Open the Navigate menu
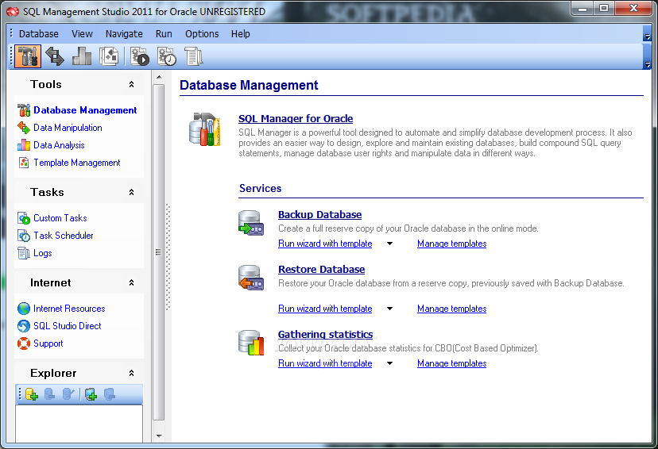 point(124,34)
